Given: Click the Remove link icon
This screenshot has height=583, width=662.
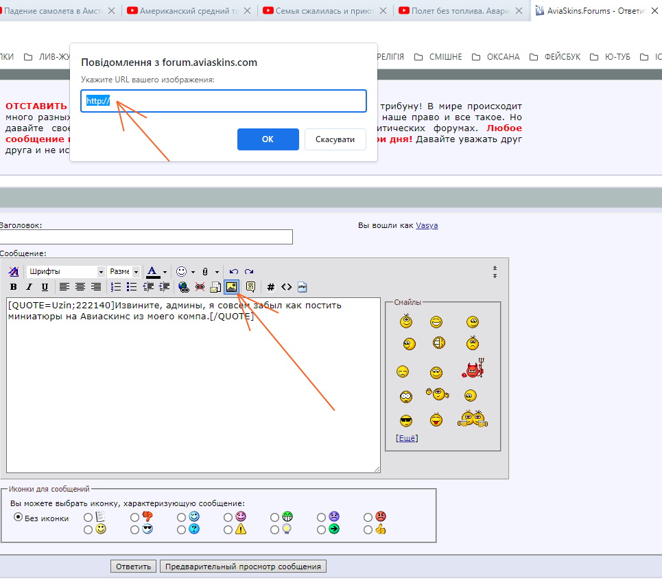Looking at the screenshot, I should (x=200, y=287).
